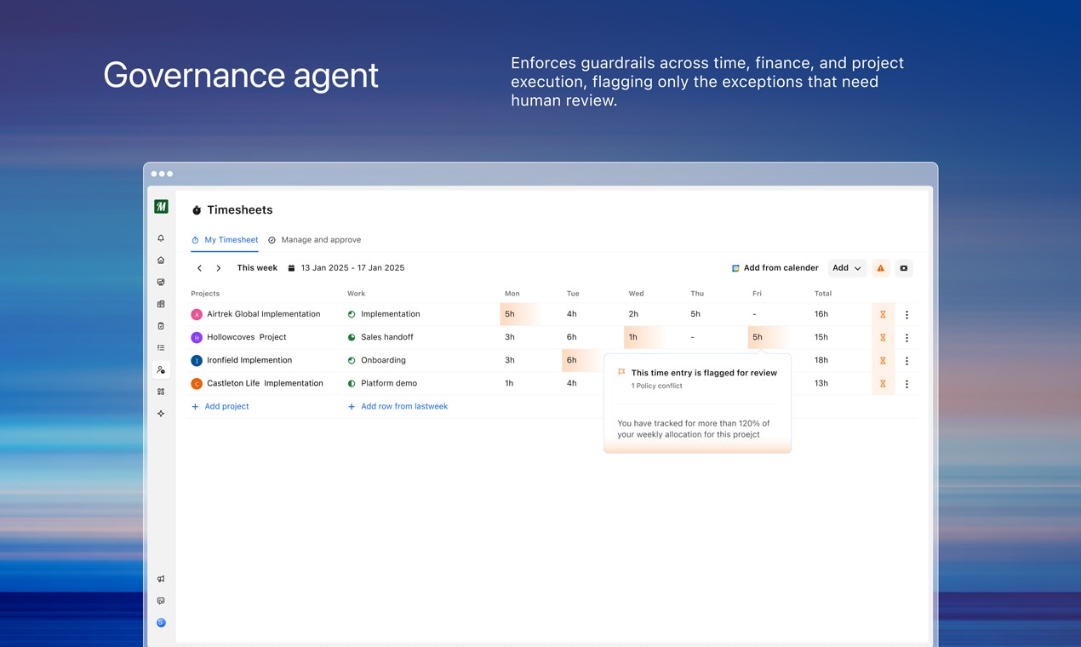Open three-dot menu for Ironfield row
The image size is (1081, 647).
[x=907, y=361]
